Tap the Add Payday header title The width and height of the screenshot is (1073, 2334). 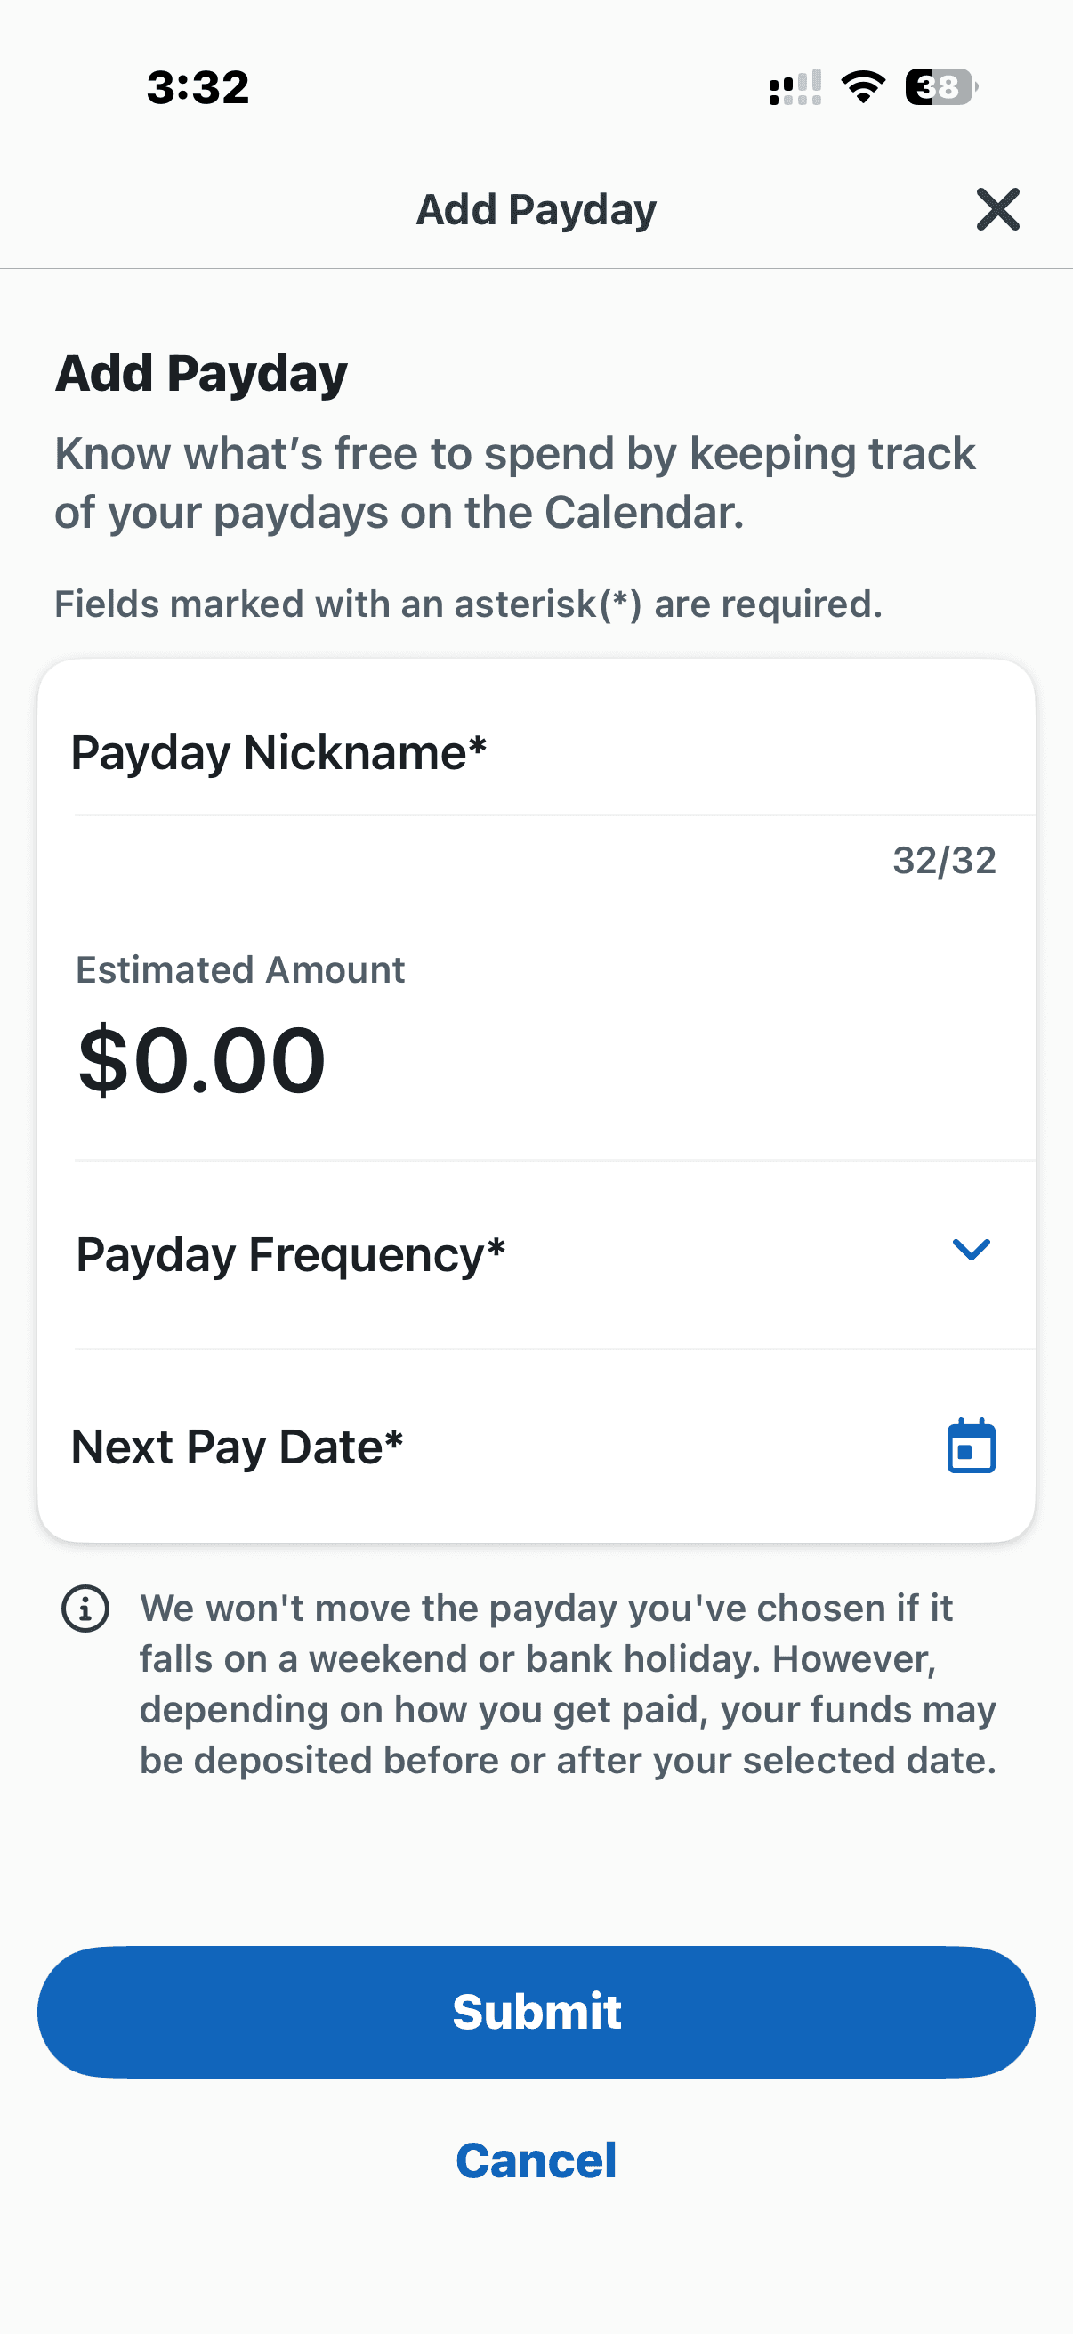[536, 210]
